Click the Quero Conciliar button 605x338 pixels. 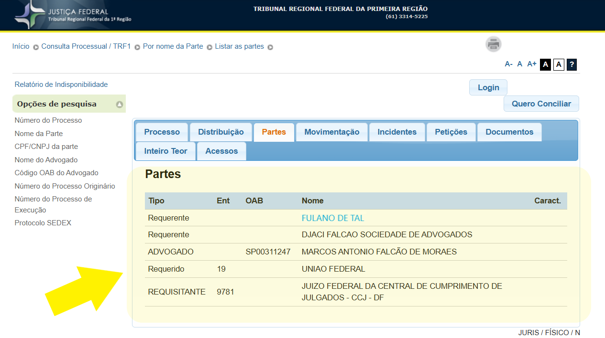pos(541,104)
